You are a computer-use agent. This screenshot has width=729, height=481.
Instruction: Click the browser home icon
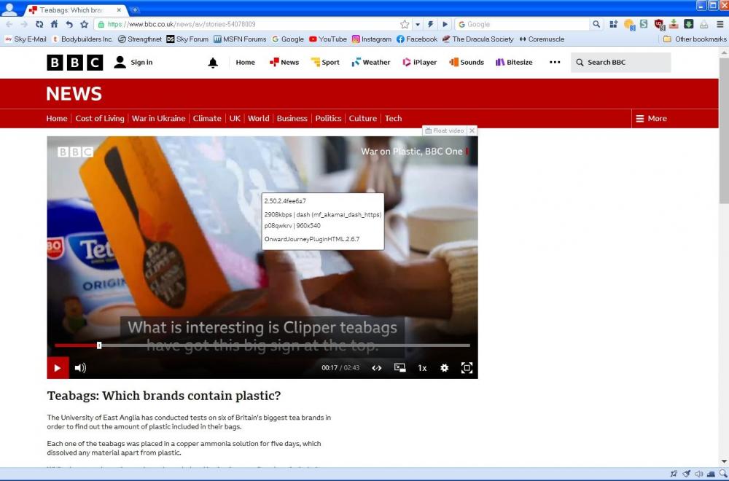(x=54, y=24)
